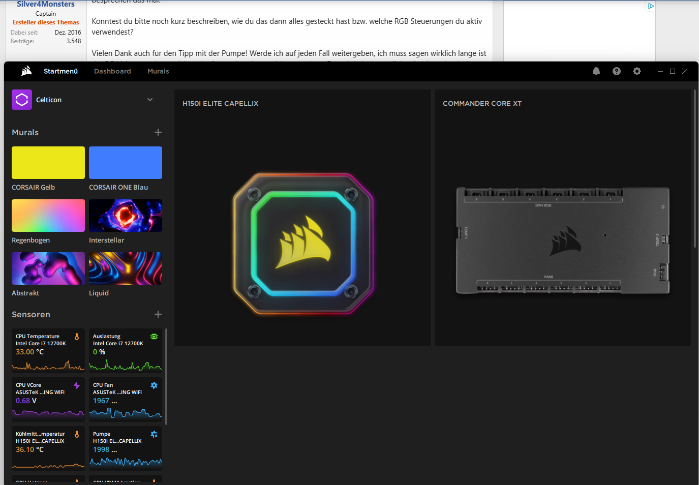The image size is (699, 485).
Task: Switch to the Dashboard tab
Action: click(x=112, y=71)
